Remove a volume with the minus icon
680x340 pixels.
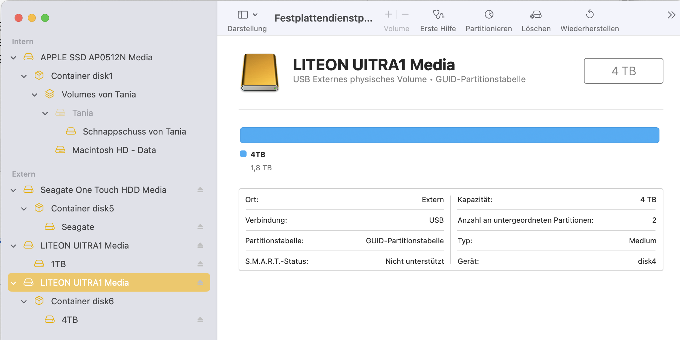coord(405,14)
